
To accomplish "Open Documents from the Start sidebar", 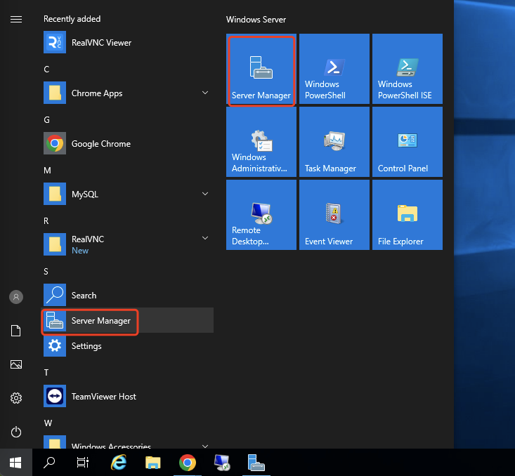I will tap(16, 331).
